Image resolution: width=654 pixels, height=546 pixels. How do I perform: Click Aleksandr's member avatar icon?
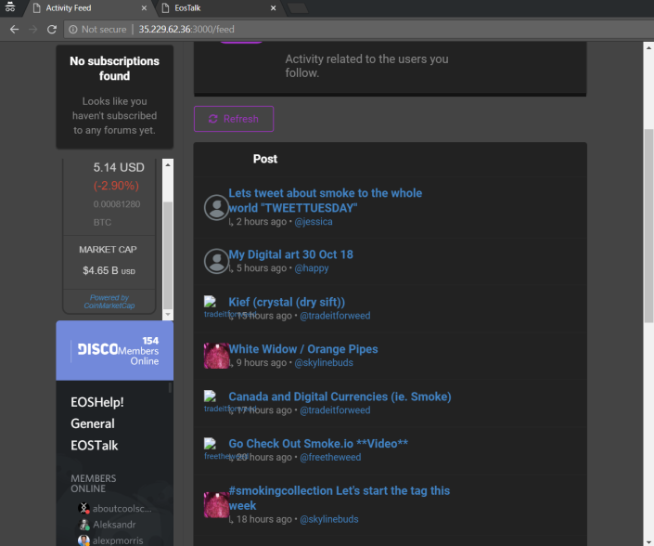click(x=83, y=525)
